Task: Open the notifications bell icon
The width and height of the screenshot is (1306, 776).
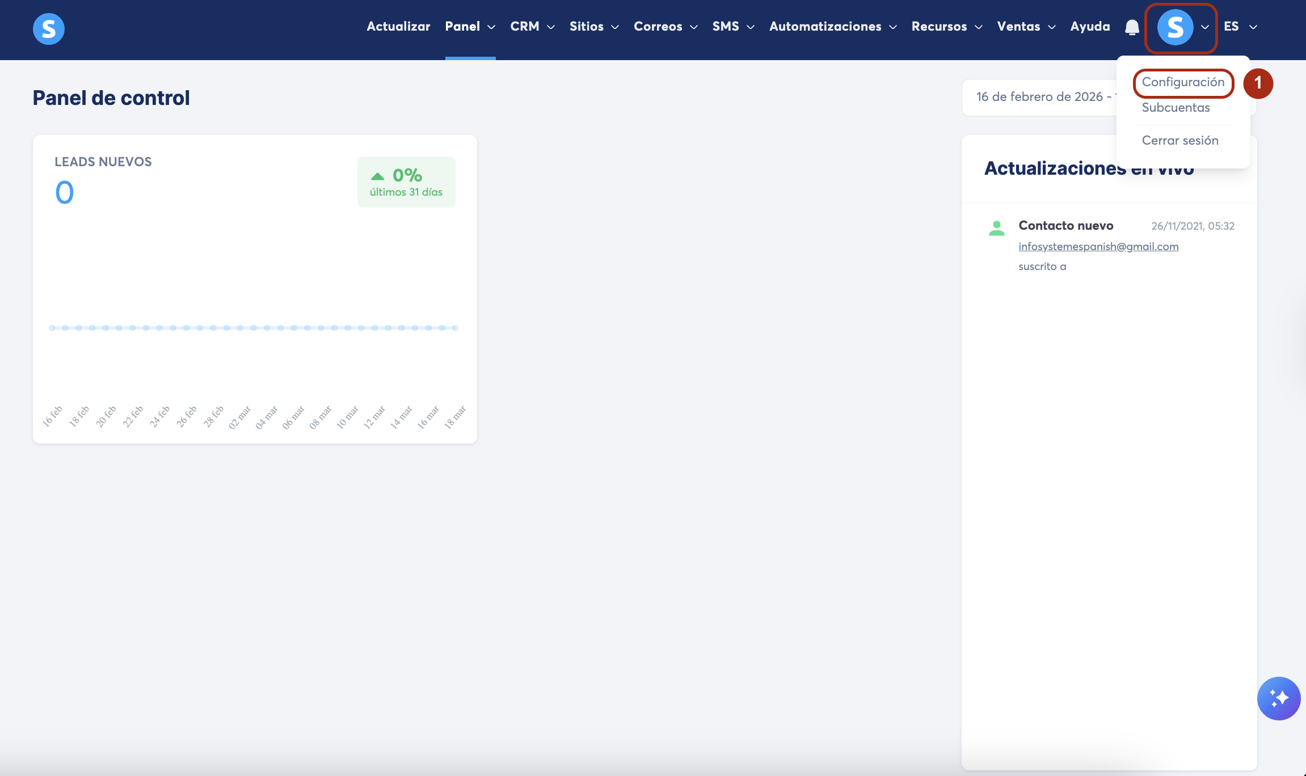Action: click(1132, 27)
